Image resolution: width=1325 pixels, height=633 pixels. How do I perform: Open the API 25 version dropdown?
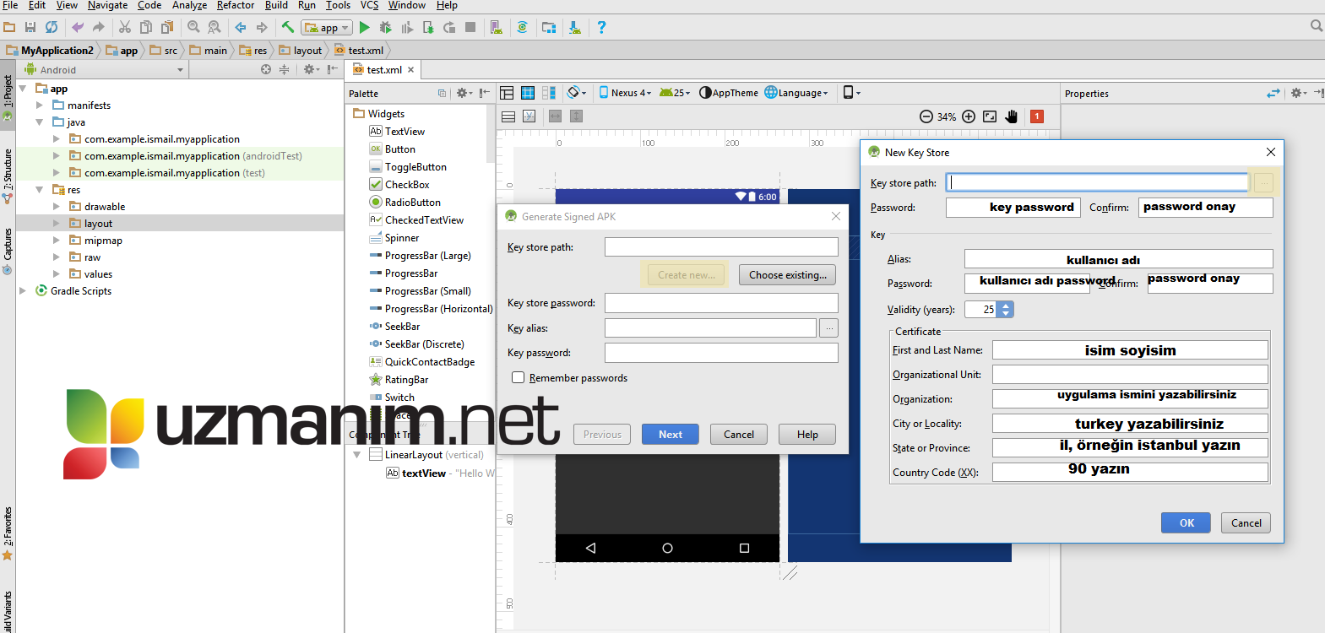[x=675, y=93]
